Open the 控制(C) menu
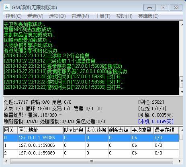 pos(13,16)
